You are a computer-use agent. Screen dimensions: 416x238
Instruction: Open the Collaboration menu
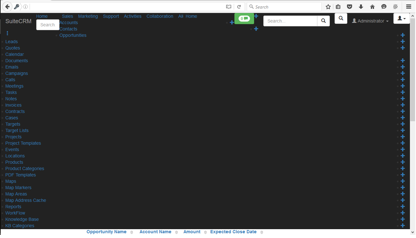160,16
